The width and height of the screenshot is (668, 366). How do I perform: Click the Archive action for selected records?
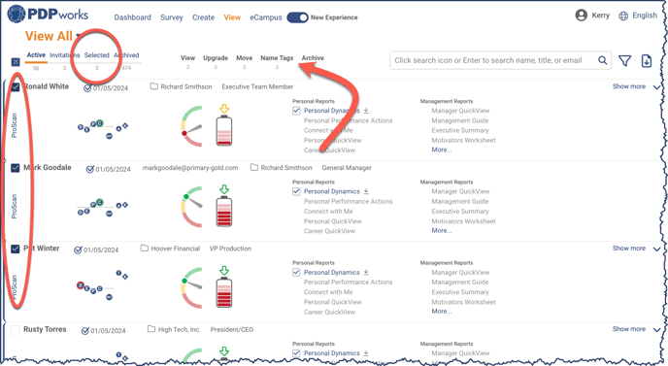pos(313,58)
